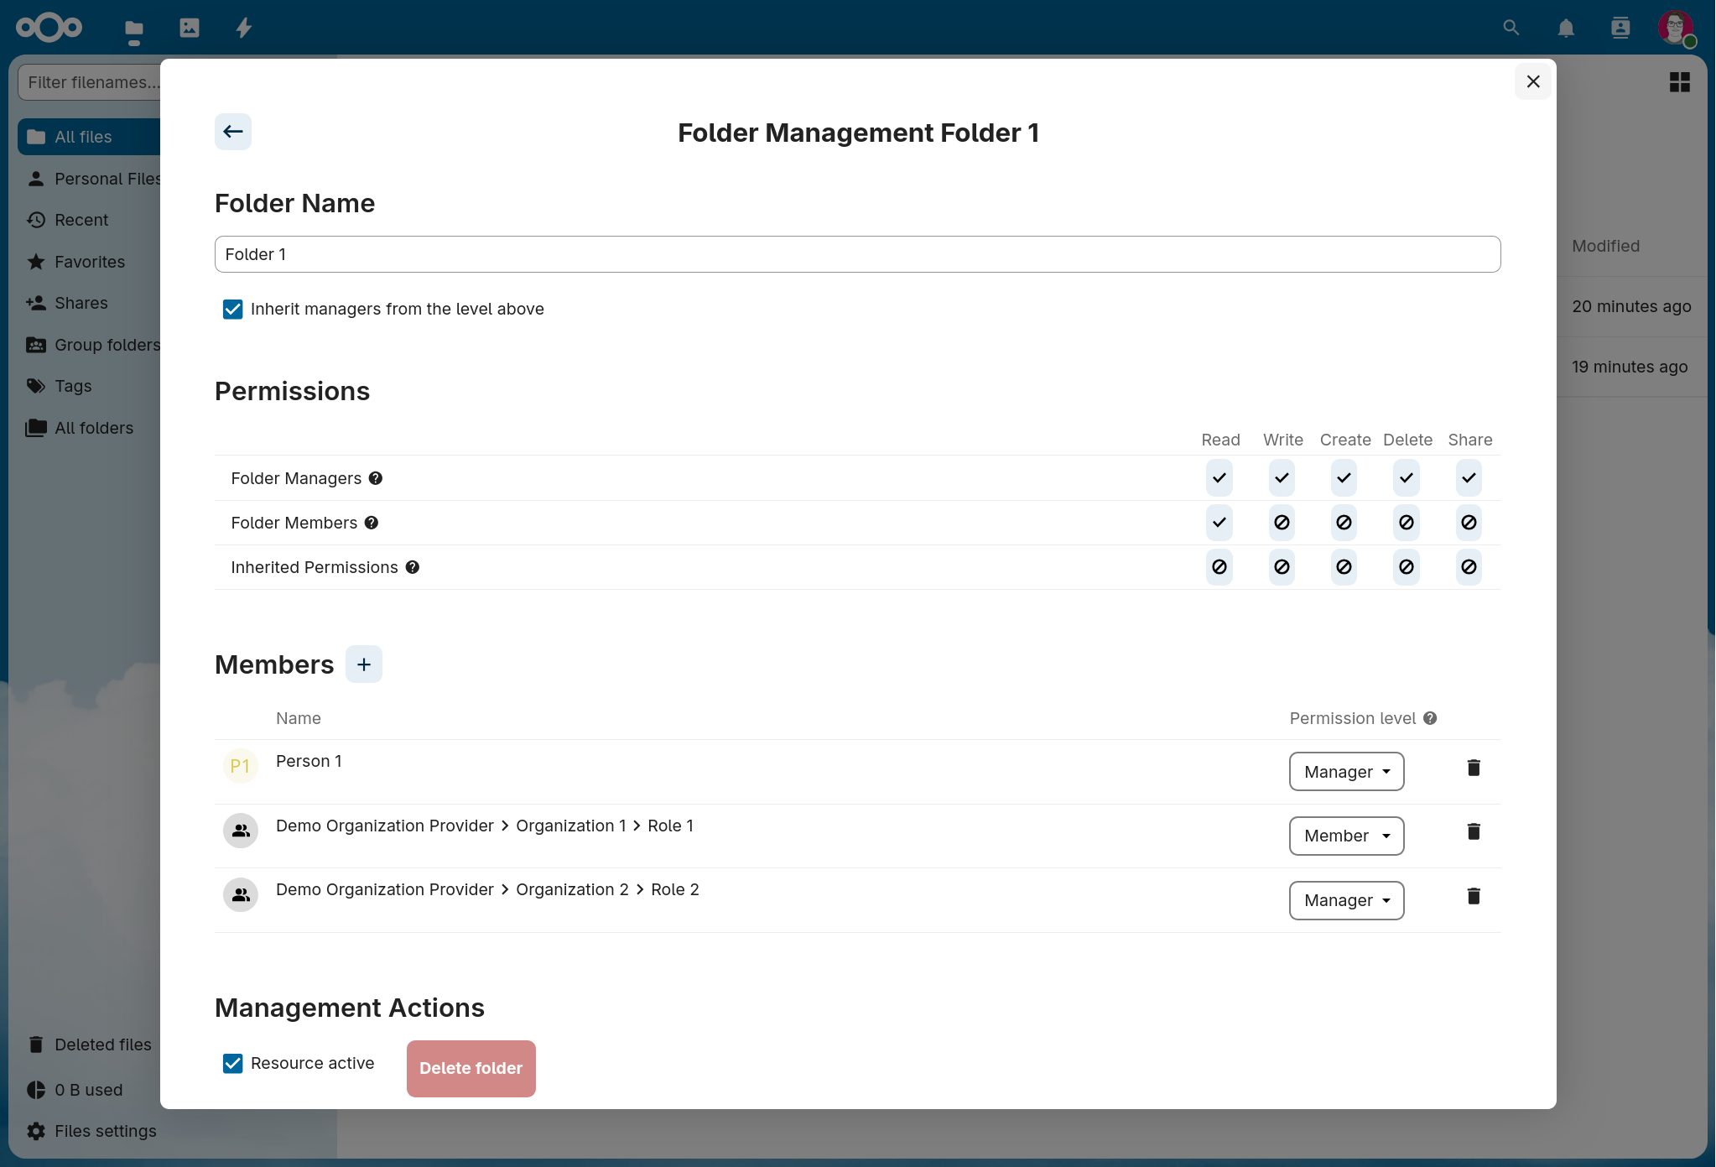1716x1167 pixels.
Task: Enable Write permission for Folder Members
Action: [1281, 523]
